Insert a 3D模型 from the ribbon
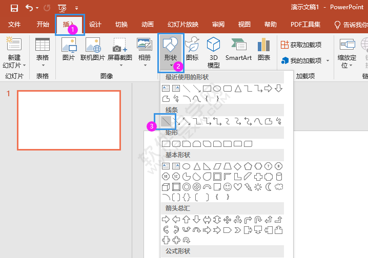This screenshot has height=258, width=368. (x=213, y=52)
